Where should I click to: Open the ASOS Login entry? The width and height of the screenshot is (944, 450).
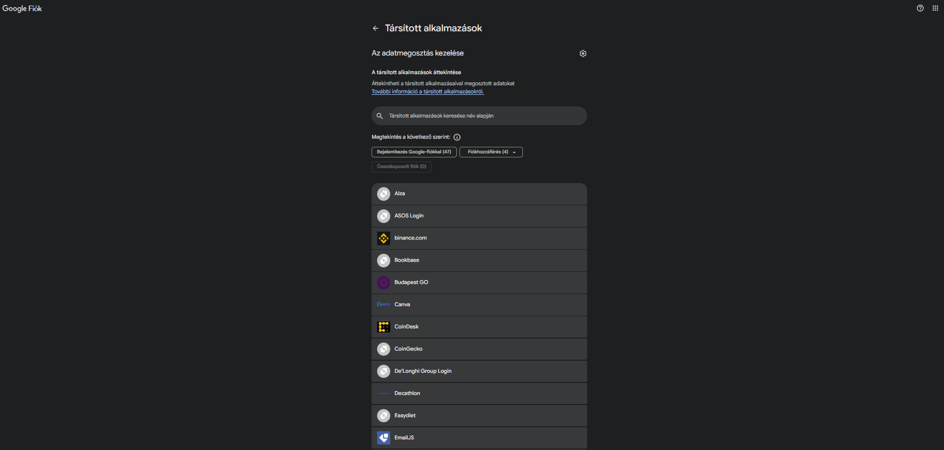(x=479, y=216)
